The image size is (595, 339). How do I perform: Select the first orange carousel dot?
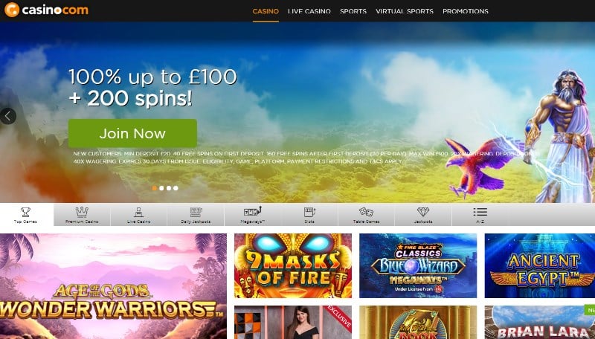[x=155, y=188]
